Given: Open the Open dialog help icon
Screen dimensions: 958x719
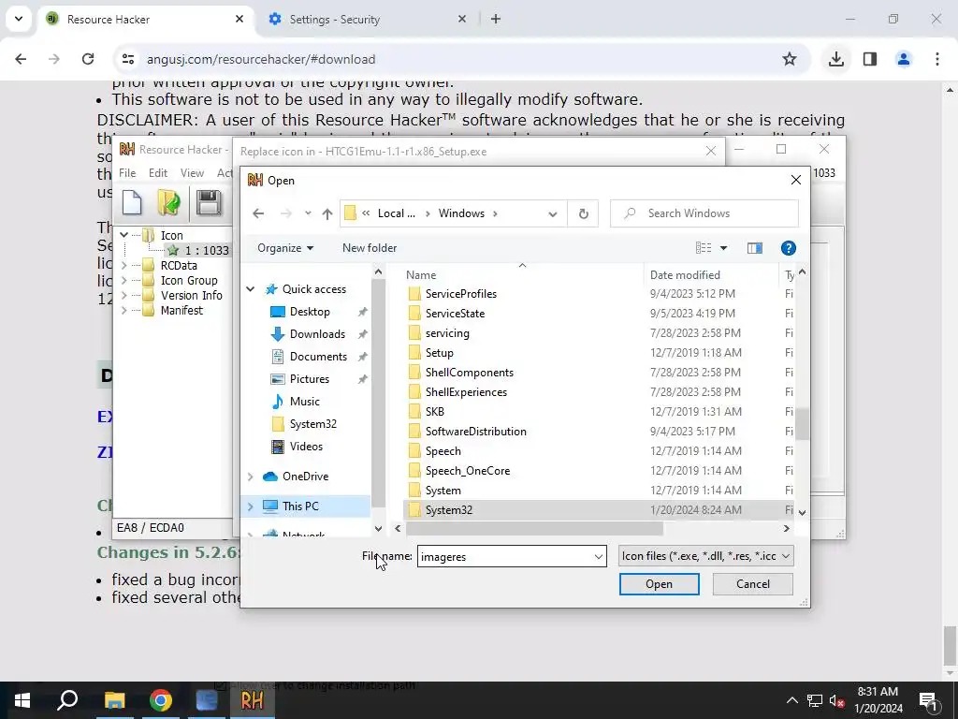Looking at the screenshot, I should coord(788,247).
